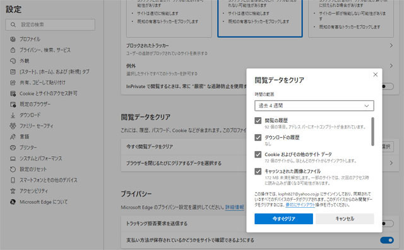
Task: Click the ファミリー セーフティ icon
Action: 13,126
